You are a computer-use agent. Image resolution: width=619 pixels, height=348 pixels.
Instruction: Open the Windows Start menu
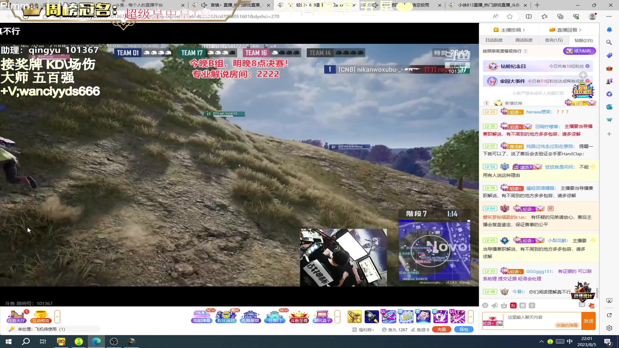pyautogui.click(x=9, y=342)
